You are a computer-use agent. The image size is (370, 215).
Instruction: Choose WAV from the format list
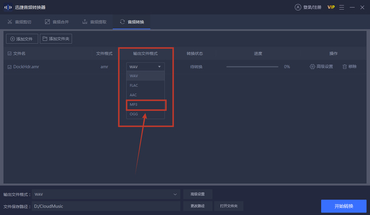pyautogui.click(x=146, y=76)
